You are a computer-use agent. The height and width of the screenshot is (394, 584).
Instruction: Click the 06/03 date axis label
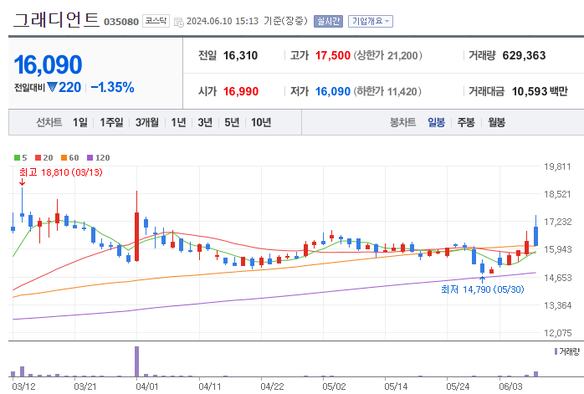pos(510,386)
